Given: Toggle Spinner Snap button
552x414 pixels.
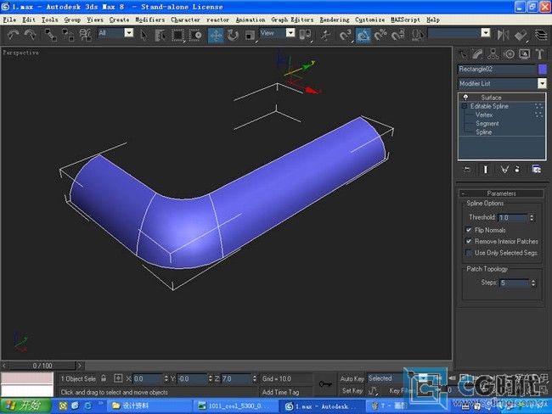Looking at the screenshot, I should [397, 35].
